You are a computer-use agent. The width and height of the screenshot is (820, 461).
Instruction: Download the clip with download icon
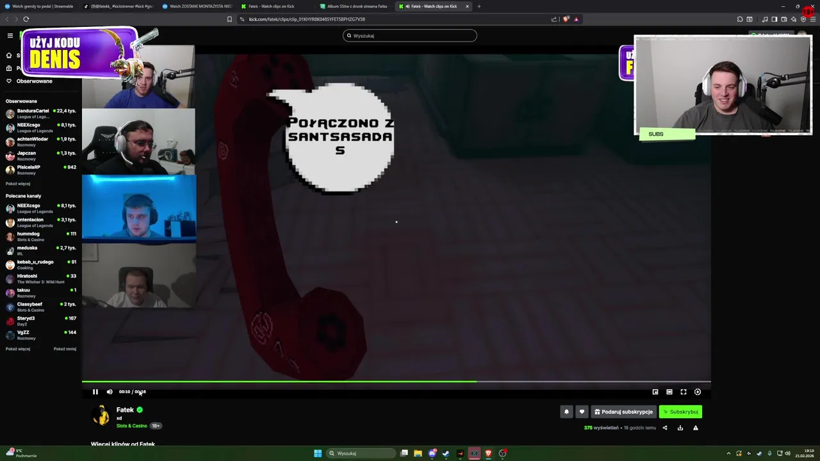pyautogui.click(x=680, y=428)
